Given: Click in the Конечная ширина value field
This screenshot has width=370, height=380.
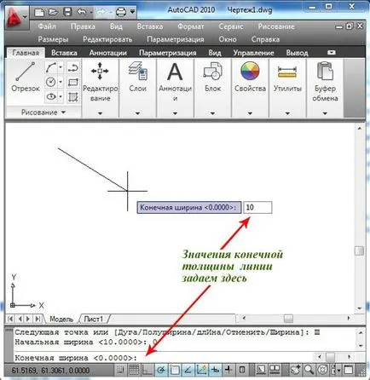Looking at the screenshot, I should (257, 207).
